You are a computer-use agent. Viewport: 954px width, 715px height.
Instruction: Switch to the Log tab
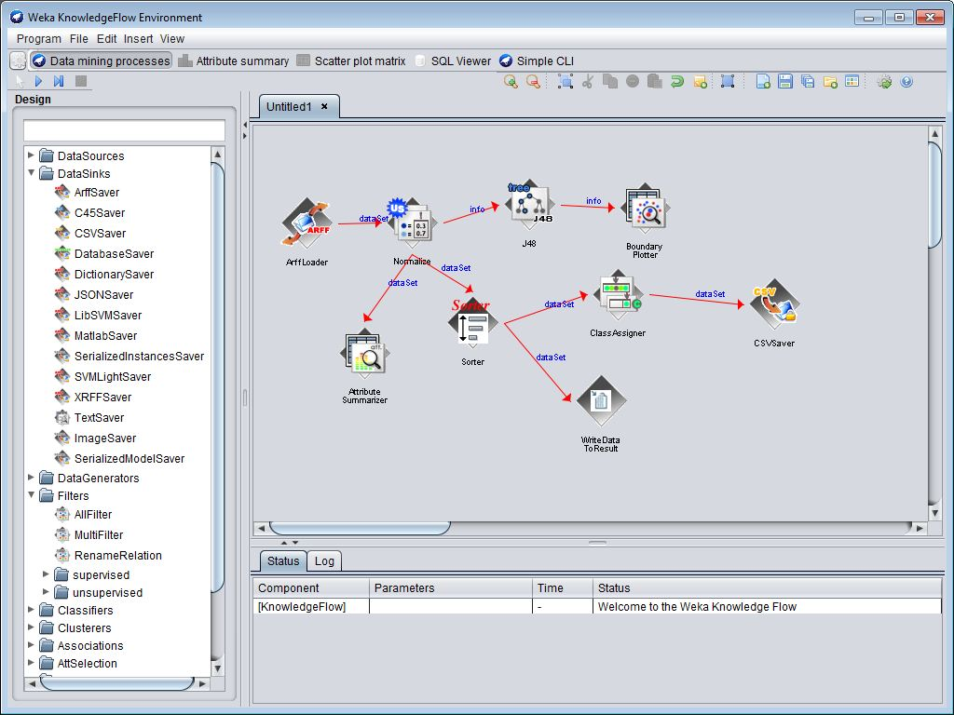tap(324, 560)
